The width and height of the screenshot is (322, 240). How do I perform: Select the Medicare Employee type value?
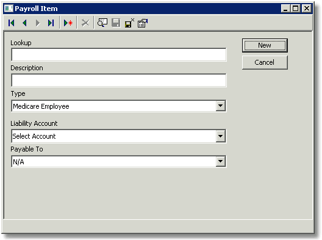41,106
